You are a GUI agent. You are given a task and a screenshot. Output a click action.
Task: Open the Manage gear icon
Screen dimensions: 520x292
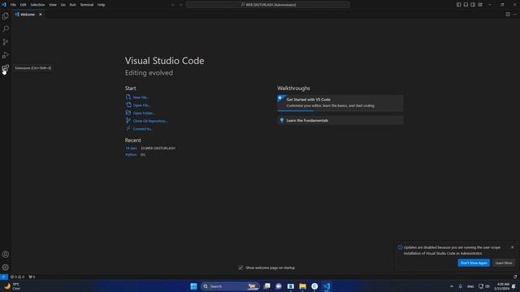click(6, 267)
